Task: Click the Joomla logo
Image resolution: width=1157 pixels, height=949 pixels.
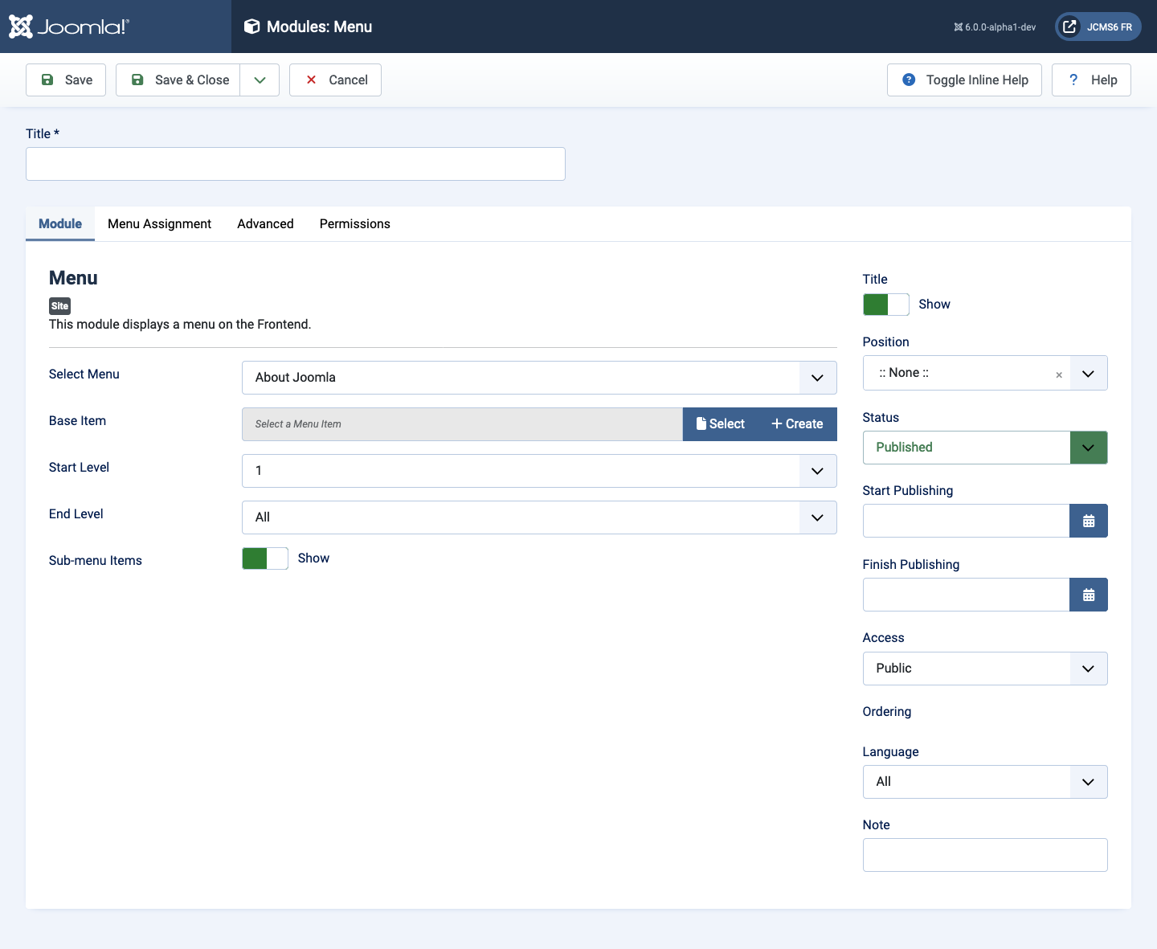Action: (68, 27)
